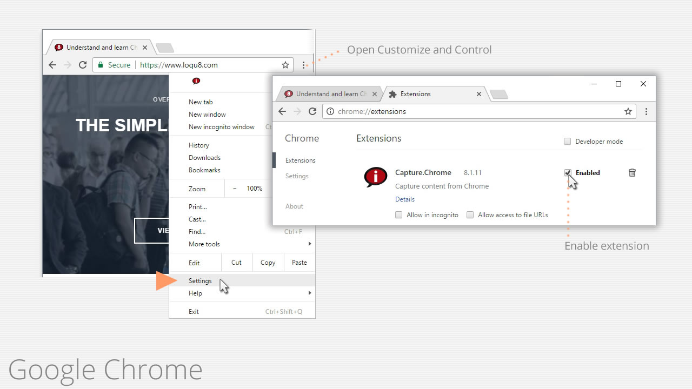Click the chrome://extensions address bar
Image resolution: width=692 pixels, height=389 pixels.
(476, 111)
